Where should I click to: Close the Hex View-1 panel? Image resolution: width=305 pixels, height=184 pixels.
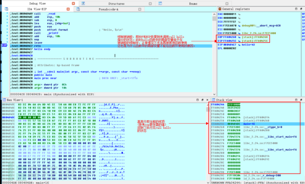coord(207,100)
